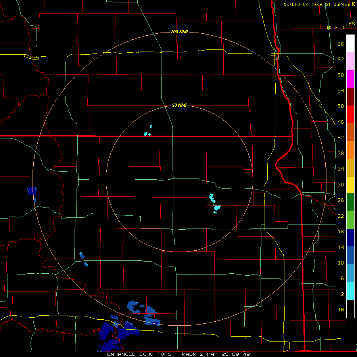
Task: Click the legend value 30
Action: click(x=341, y=184)
